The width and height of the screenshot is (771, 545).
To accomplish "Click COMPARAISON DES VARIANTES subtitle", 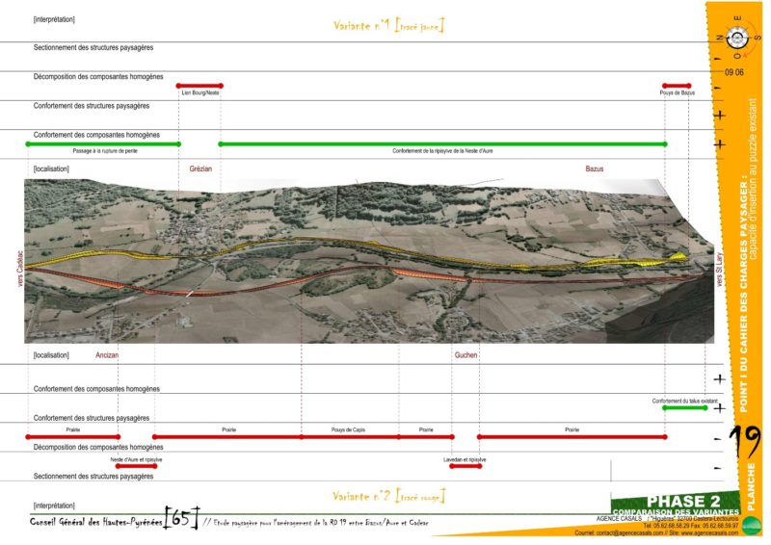I will click(676, 511).
